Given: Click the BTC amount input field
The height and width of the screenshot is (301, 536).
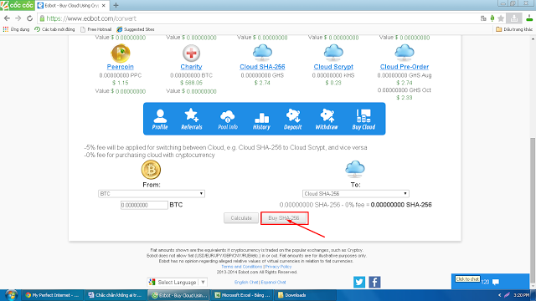Looking at the screenshot, I should coord(144,205).
